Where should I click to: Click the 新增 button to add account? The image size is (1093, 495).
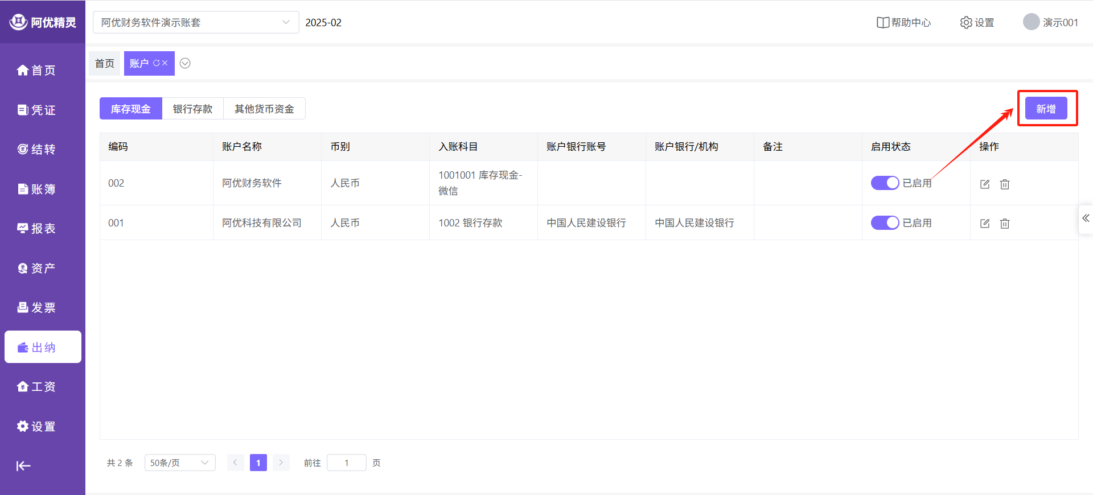click(1046, 109)
